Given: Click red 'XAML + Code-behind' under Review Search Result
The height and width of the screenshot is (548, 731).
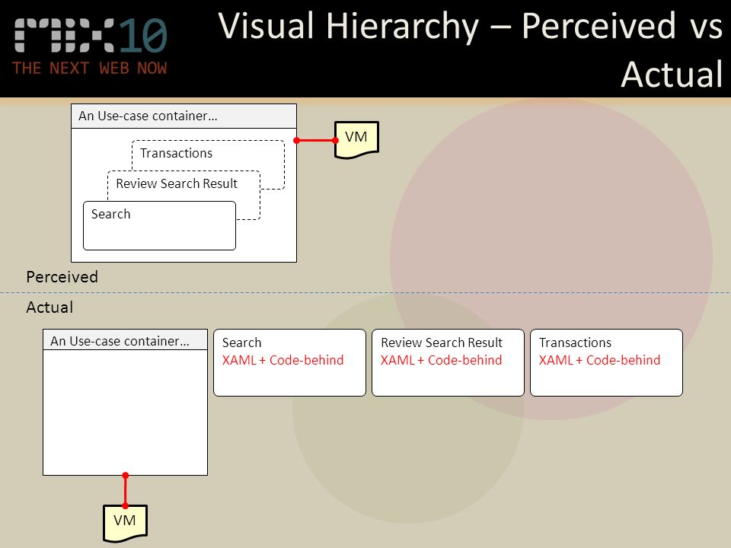Looking at the screenshot, I should point(441,360).
